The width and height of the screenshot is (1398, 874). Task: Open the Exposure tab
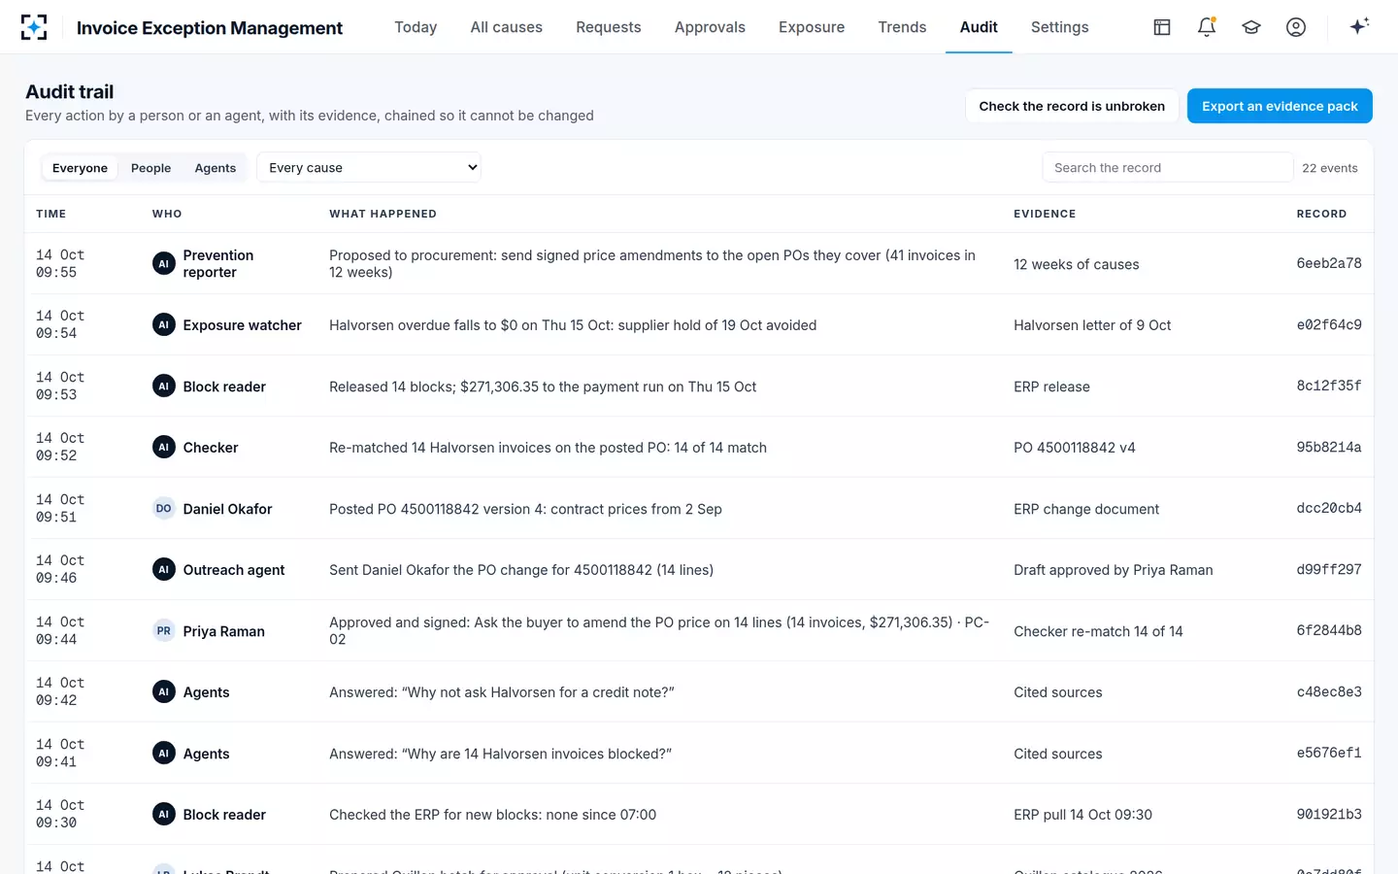pos(812,27)
